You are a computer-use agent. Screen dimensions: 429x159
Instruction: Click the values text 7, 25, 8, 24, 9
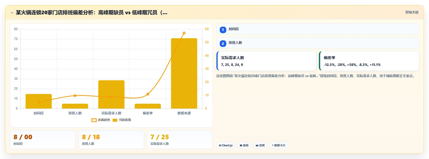(232, 65)
